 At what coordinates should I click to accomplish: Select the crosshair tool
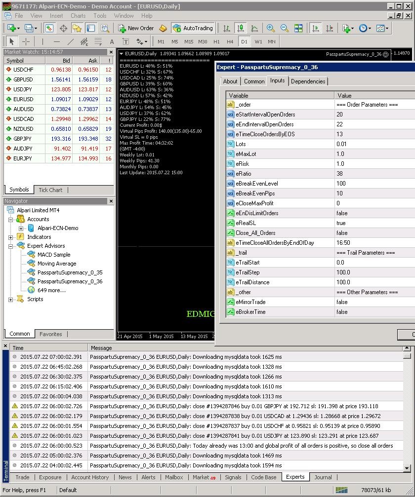(x=26, y=41)
